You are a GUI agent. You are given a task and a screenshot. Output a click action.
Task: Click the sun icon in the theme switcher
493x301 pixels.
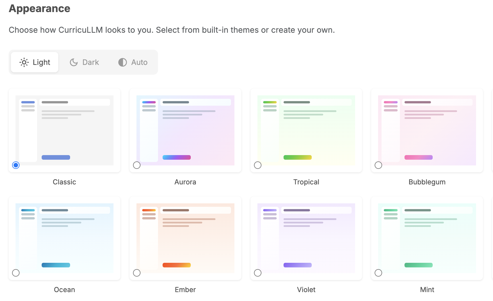[x=24, y=62]
